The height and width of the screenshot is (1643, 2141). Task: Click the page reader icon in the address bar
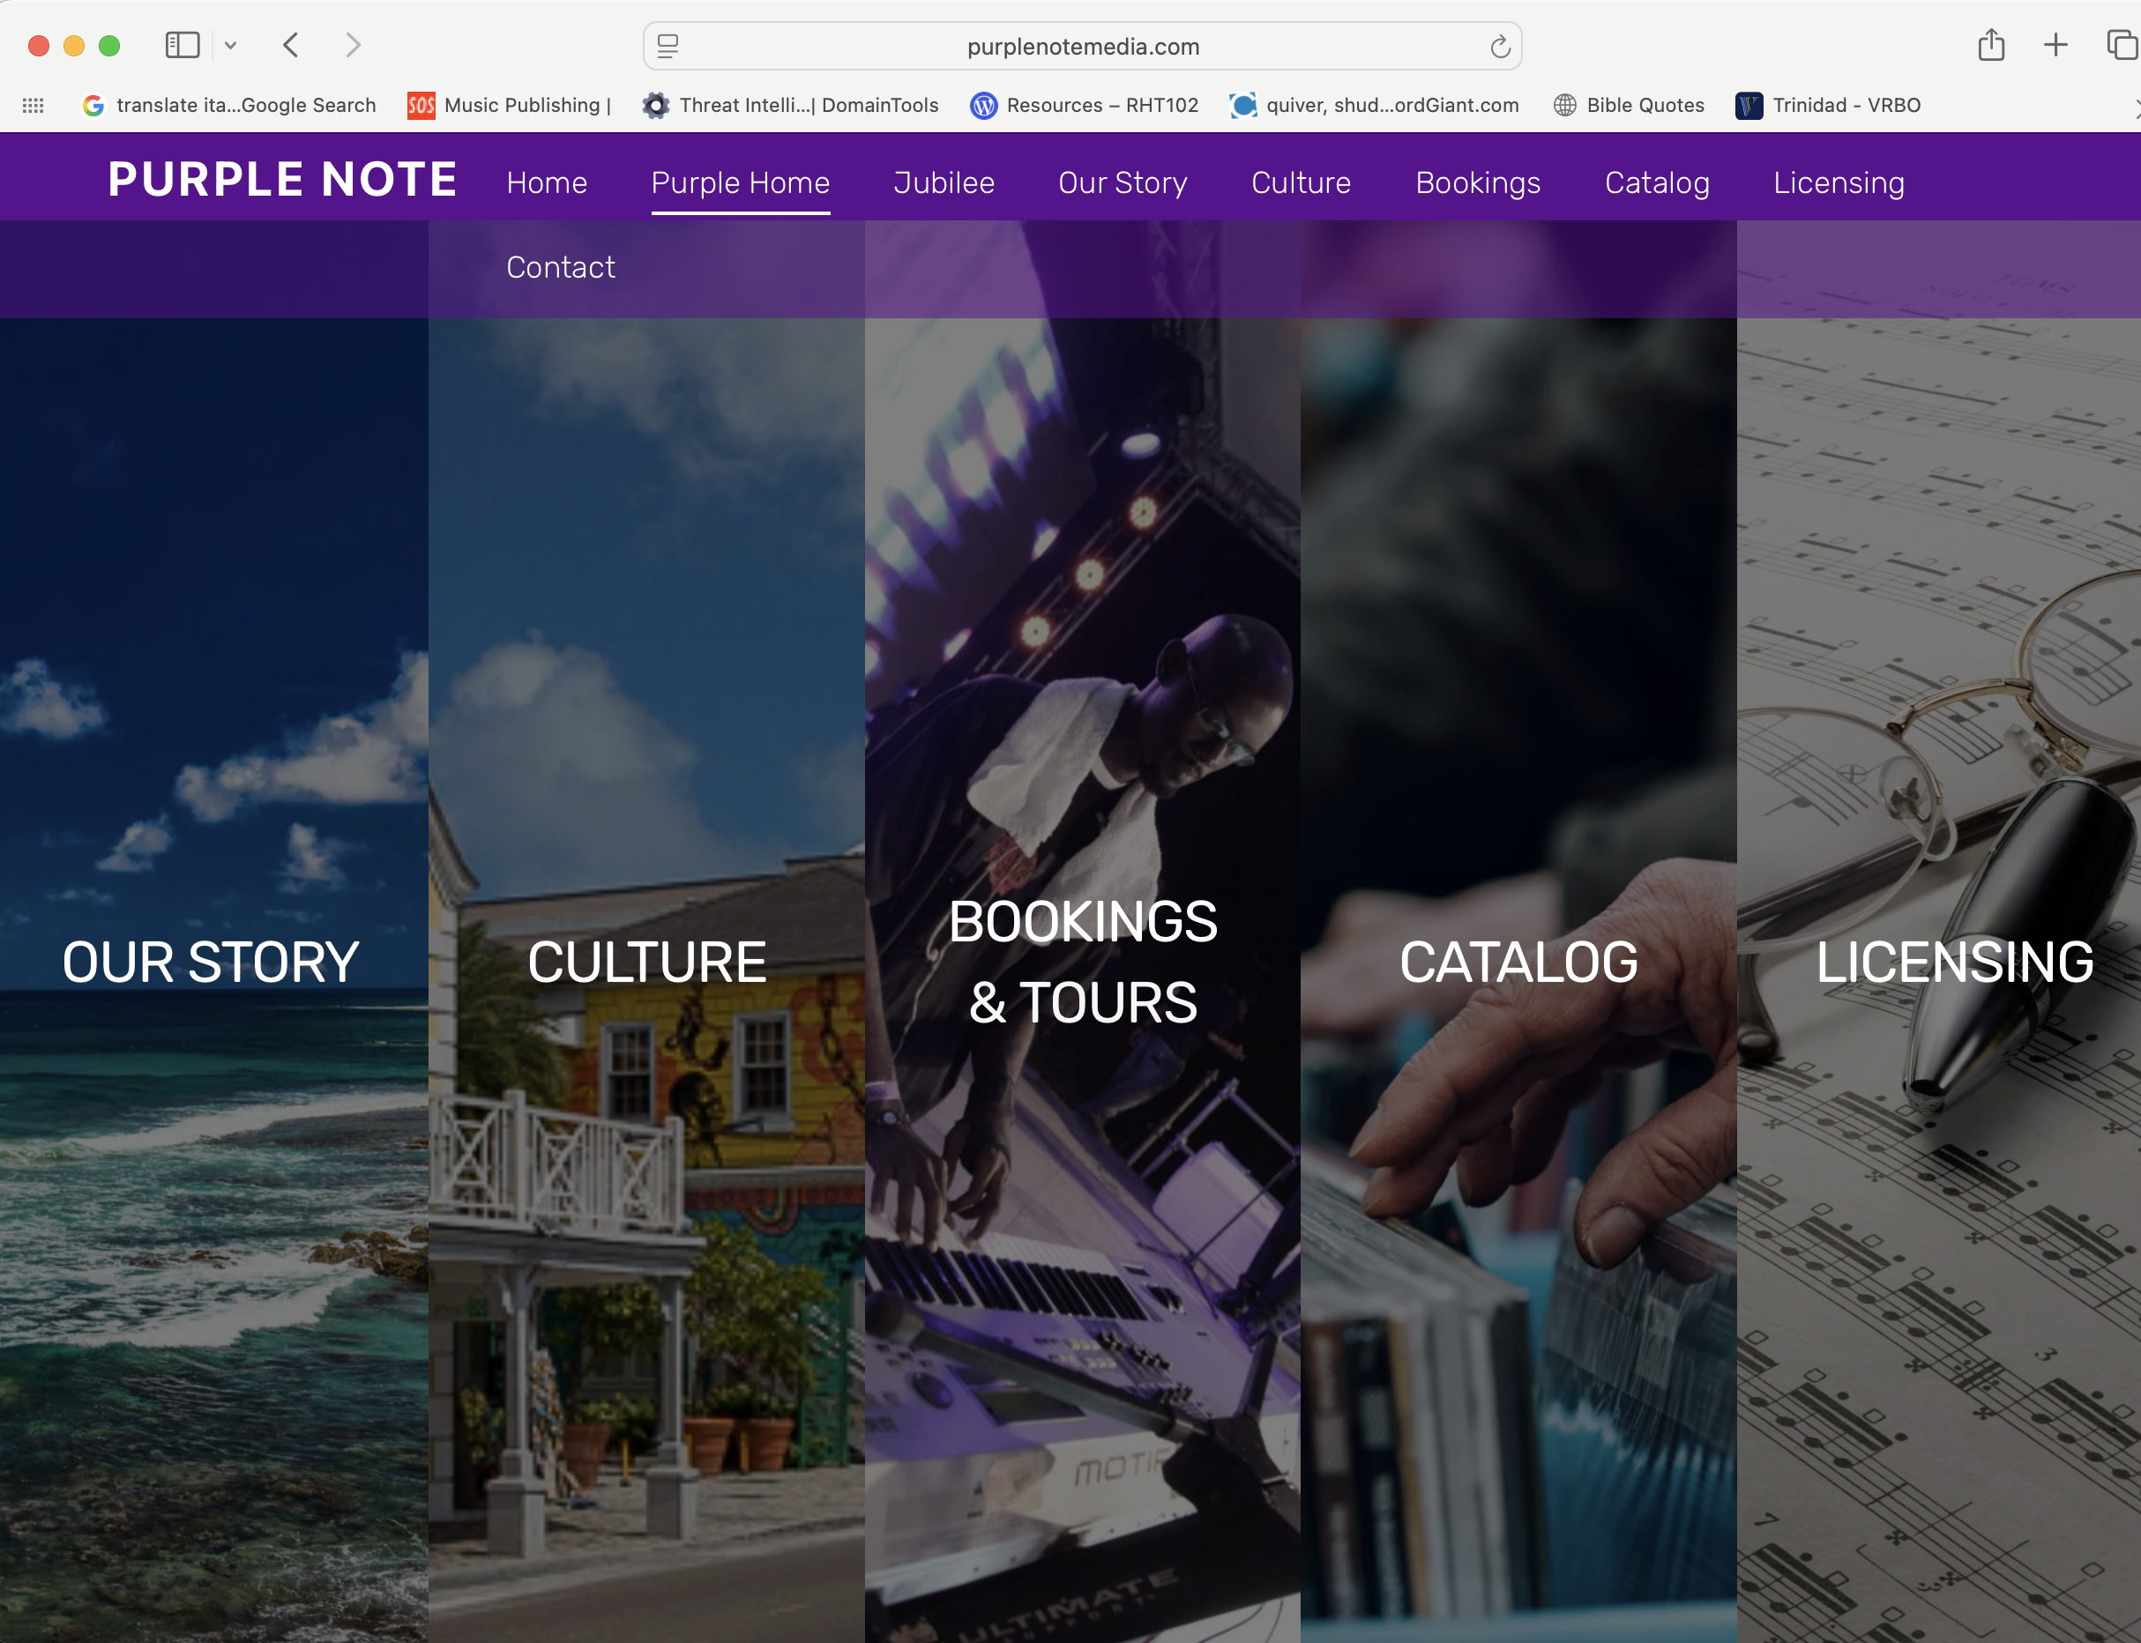(668, 46)
